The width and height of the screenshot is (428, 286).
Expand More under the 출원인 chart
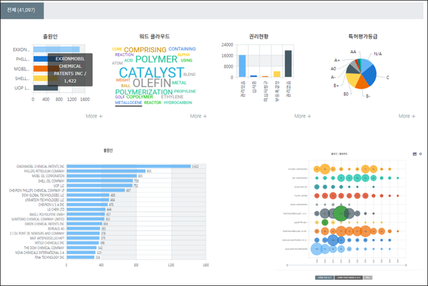click(94, 116)
